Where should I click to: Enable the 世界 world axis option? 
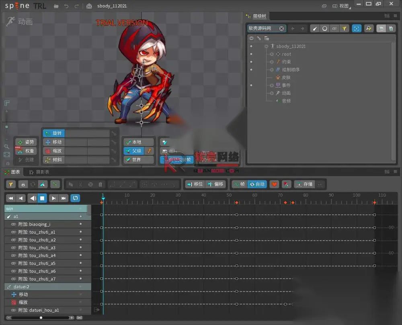139,160
